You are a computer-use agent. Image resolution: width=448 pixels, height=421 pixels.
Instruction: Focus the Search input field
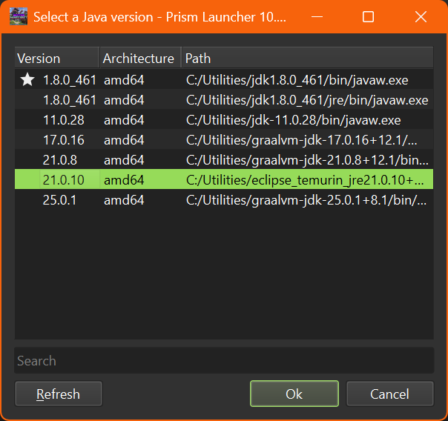click(x=223, y=361)
